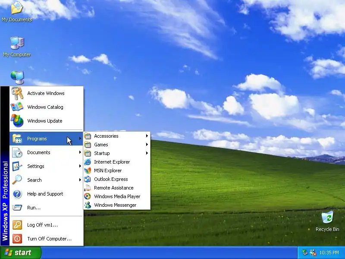Viewport: 345px width, 259px height.
Task: Expand the Games submenu arrow
Action: pyautogui.click(x=147, y=145)
